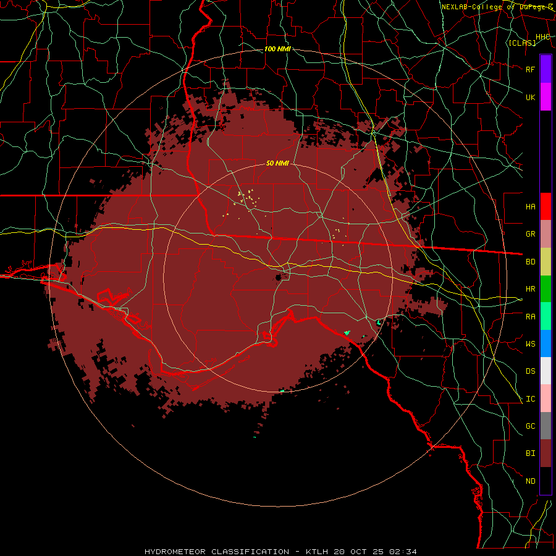Click the Hydrometeor Classification KTLH timestamp caption
This screenshot has width=556, height=556.
click(280, 552)
